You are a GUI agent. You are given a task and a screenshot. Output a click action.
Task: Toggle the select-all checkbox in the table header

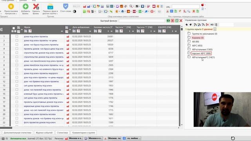[x=14, y=28]
